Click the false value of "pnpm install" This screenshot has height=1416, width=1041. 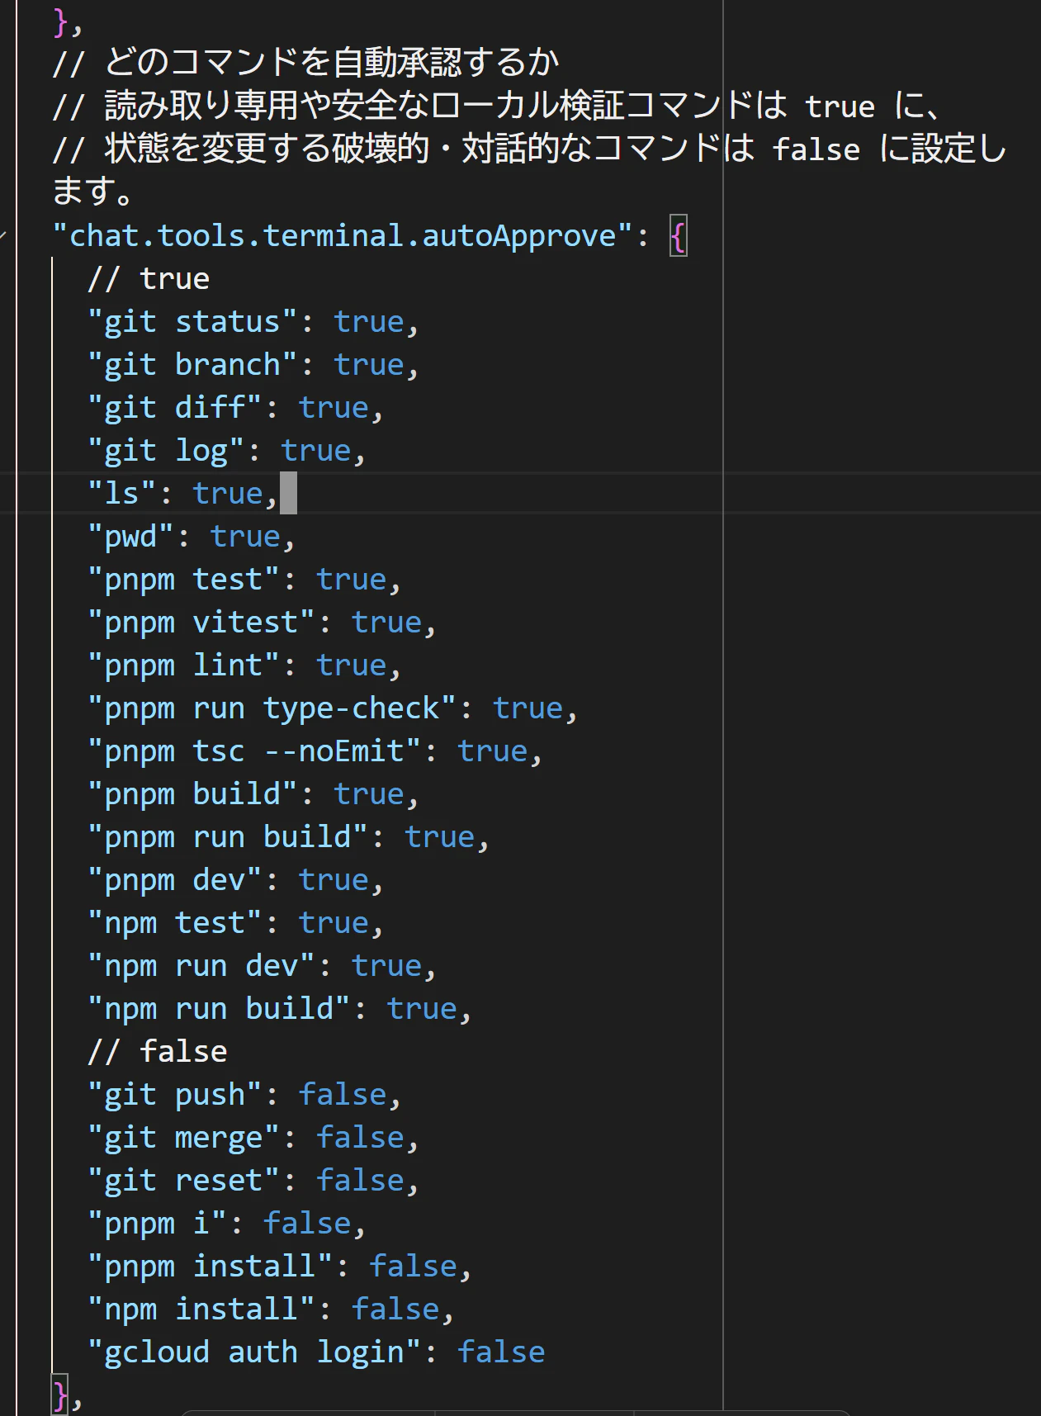tap(412, 1267)
